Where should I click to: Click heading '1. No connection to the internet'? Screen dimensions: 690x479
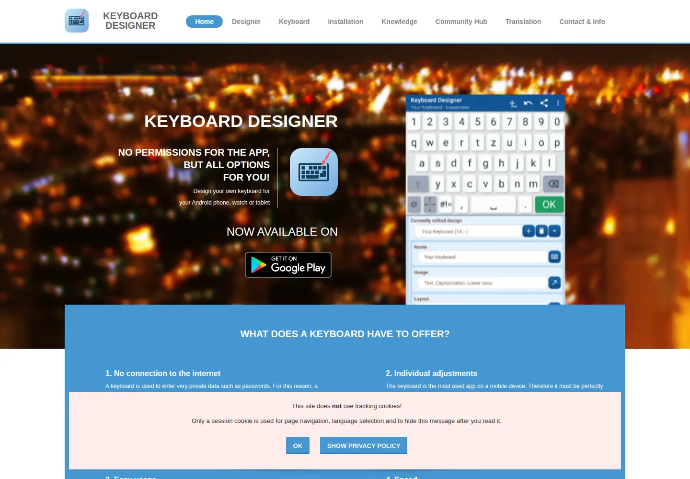[163, 373]
